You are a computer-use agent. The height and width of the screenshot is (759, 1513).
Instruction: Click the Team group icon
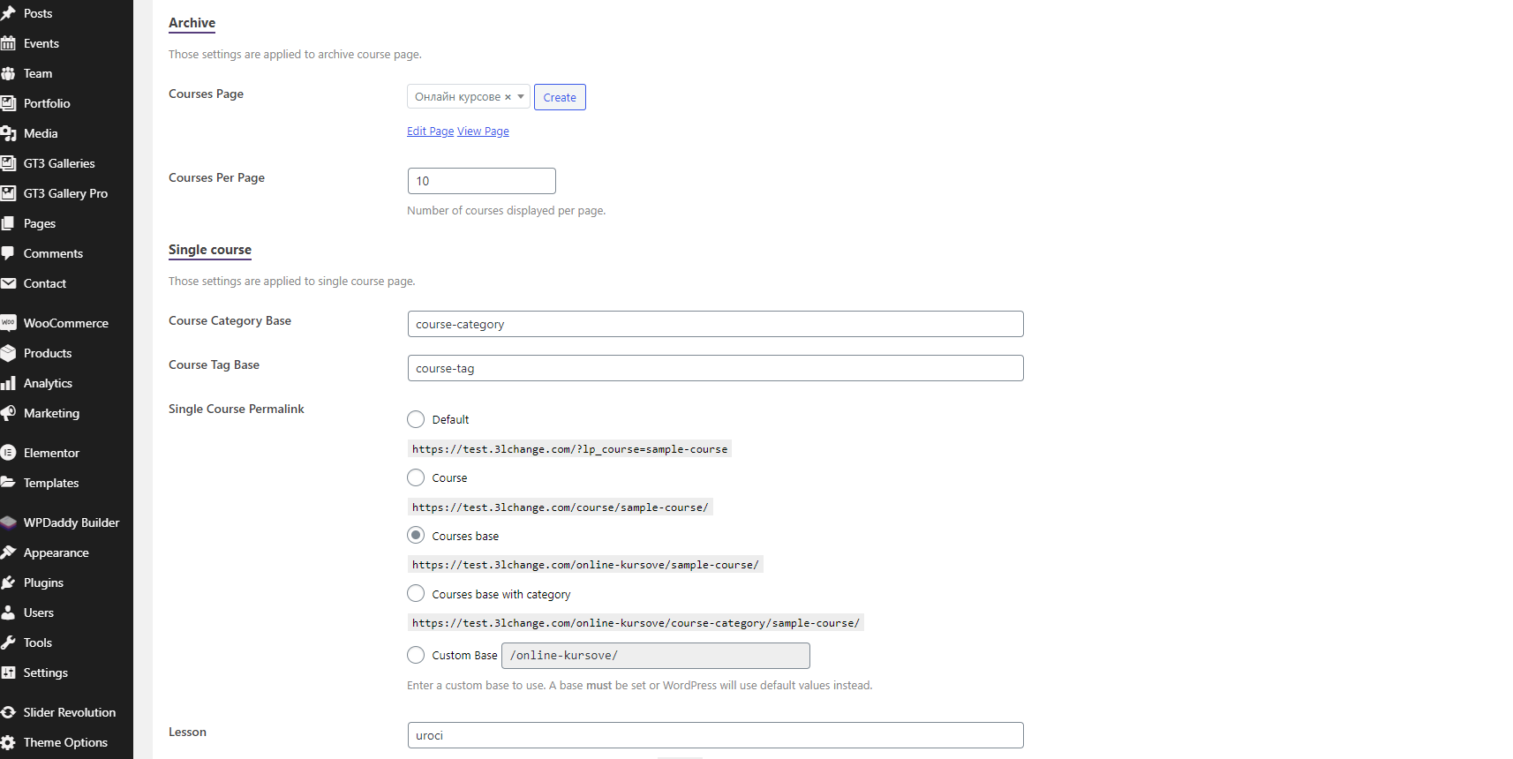(8, 73)
